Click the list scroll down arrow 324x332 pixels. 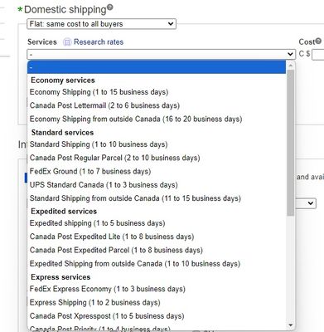[290, 325]
